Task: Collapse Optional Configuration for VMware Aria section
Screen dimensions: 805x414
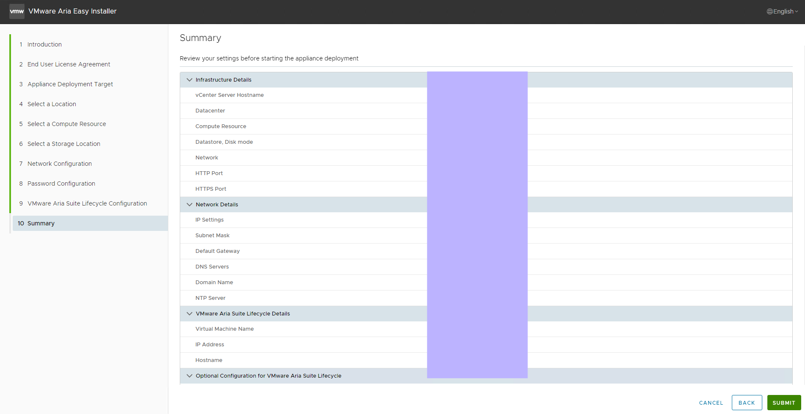Action: point(190,376)
